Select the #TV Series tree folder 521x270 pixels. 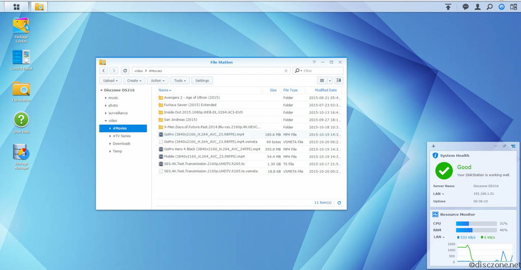point(123,136)
